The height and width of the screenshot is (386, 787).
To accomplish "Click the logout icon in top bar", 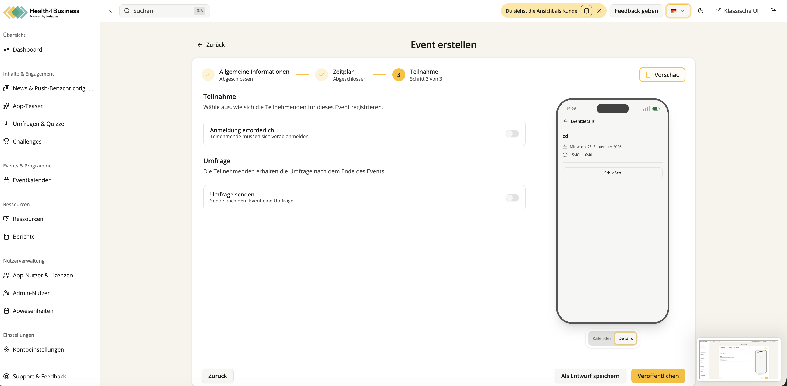I will click(773, 11).
